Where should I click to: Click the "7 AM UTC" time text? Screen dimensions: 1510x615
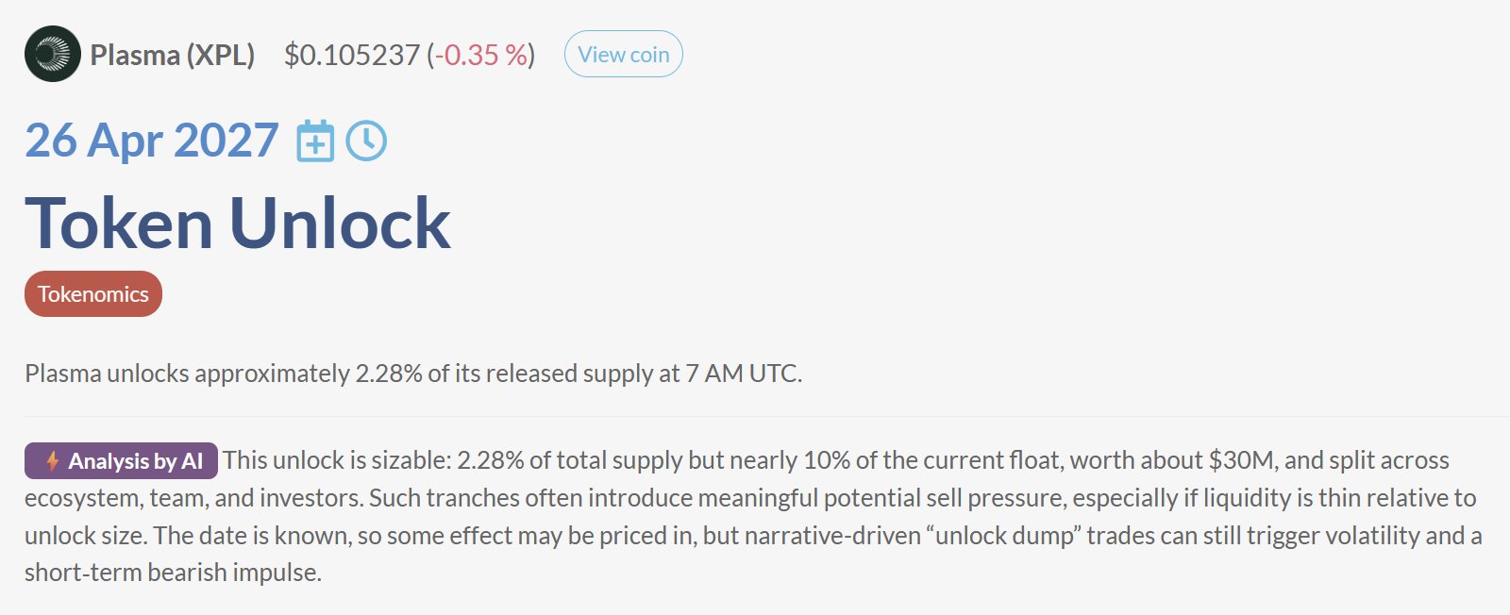click(x=743, y=374)
